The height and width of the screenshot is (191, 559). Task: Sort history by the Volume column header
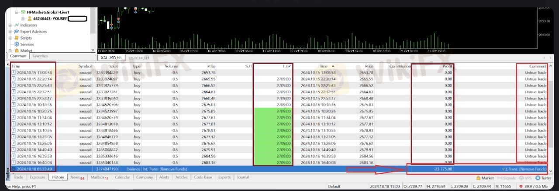171,66
